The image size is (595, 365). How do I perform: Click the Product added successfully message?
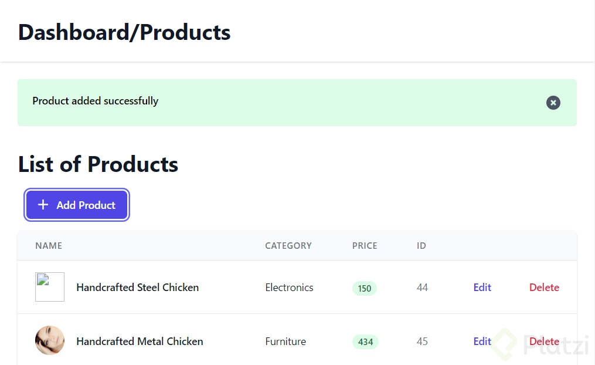click(x=95, y=101)
